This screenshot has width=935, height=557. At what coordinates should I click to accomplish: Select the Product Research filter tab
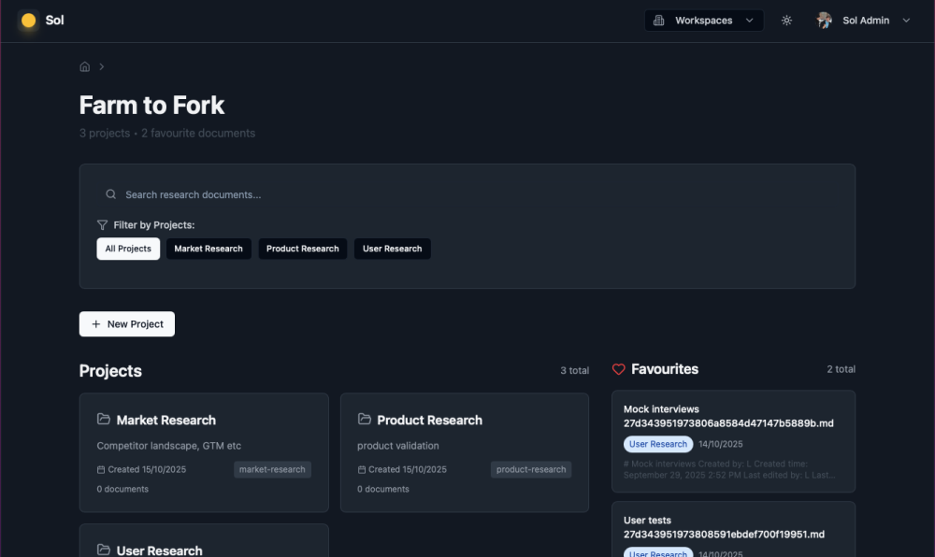coord(302,249)
